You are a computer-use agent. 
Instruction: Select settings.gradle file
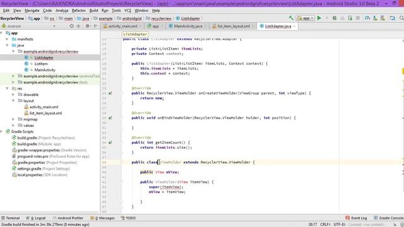click(40, 169)
